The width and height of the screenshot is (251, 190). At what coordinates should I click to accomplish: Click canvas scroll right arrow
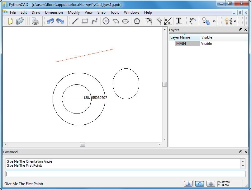click(x=159, y=145)
